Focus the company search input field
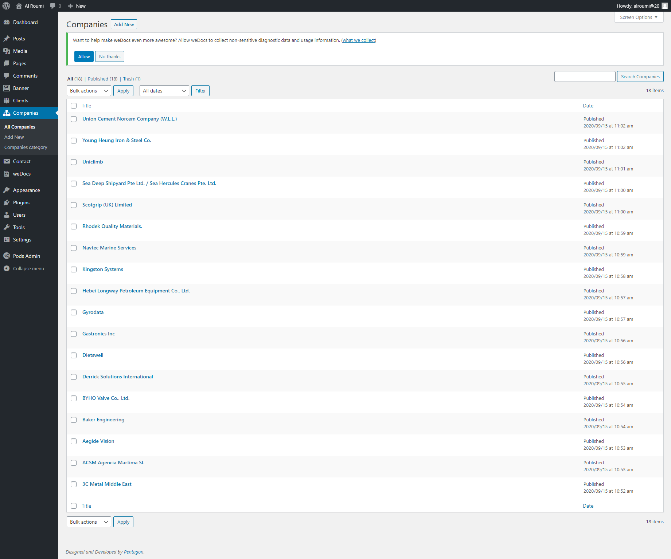671x559 pixels. tap(585, 76)
